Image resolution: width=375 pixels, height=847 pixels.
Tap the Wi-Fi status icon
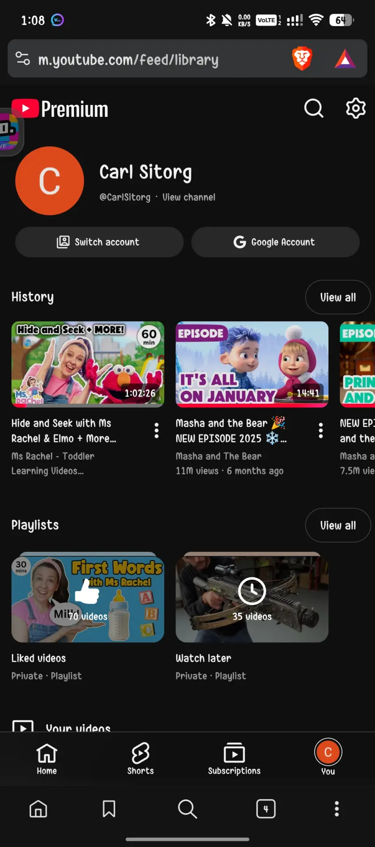coord(316,20)
